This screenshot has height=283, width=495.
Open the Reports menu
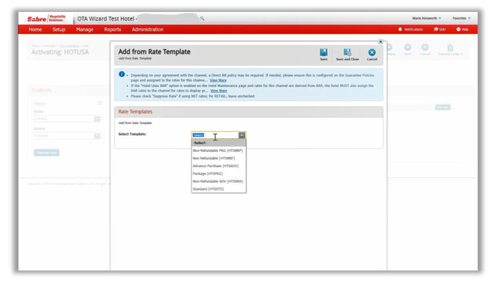click(113, 29)
